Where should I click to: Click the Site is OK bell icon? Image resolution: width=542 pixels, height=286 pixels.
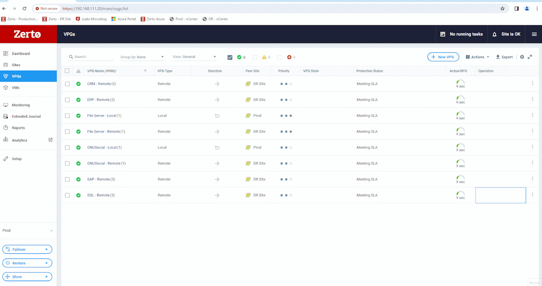click(495, 34)
